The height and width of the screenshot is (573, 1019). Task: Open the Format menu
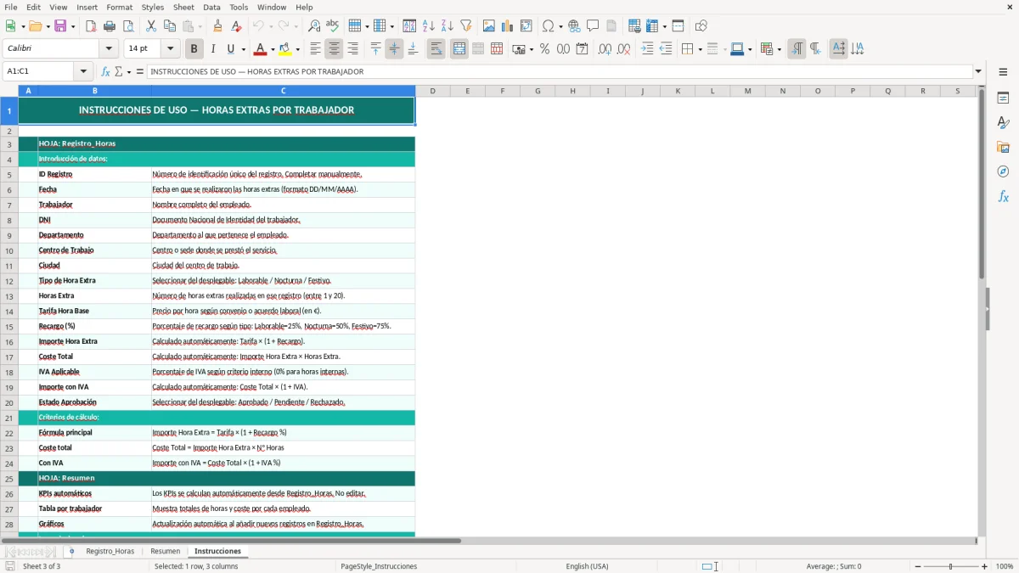tap(119, 7)
